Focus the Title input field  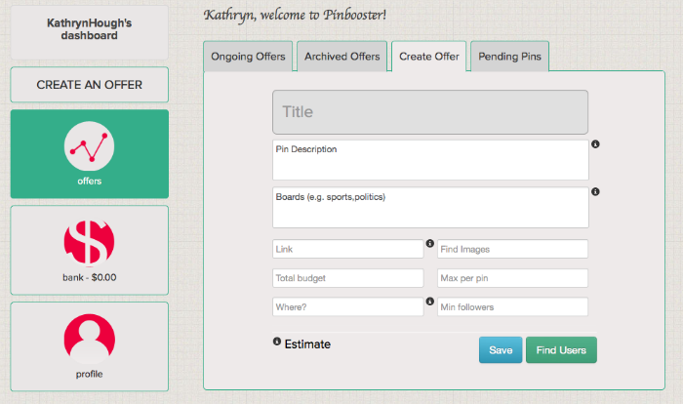[430, 112]
